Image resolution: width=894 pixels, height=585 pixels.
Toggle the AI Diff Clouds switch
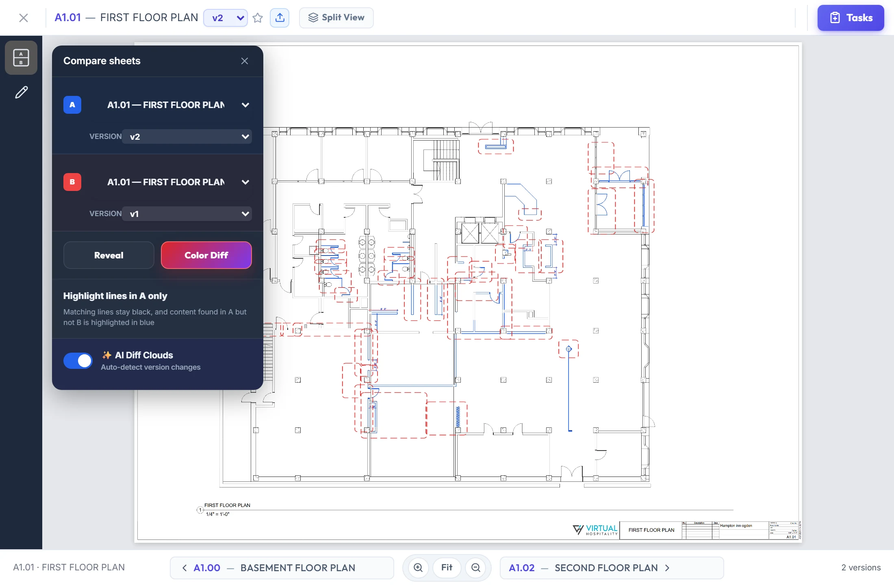(78, 361)
